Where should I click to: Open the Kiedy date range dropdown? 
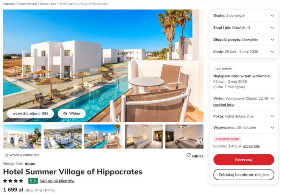point(243,52)
